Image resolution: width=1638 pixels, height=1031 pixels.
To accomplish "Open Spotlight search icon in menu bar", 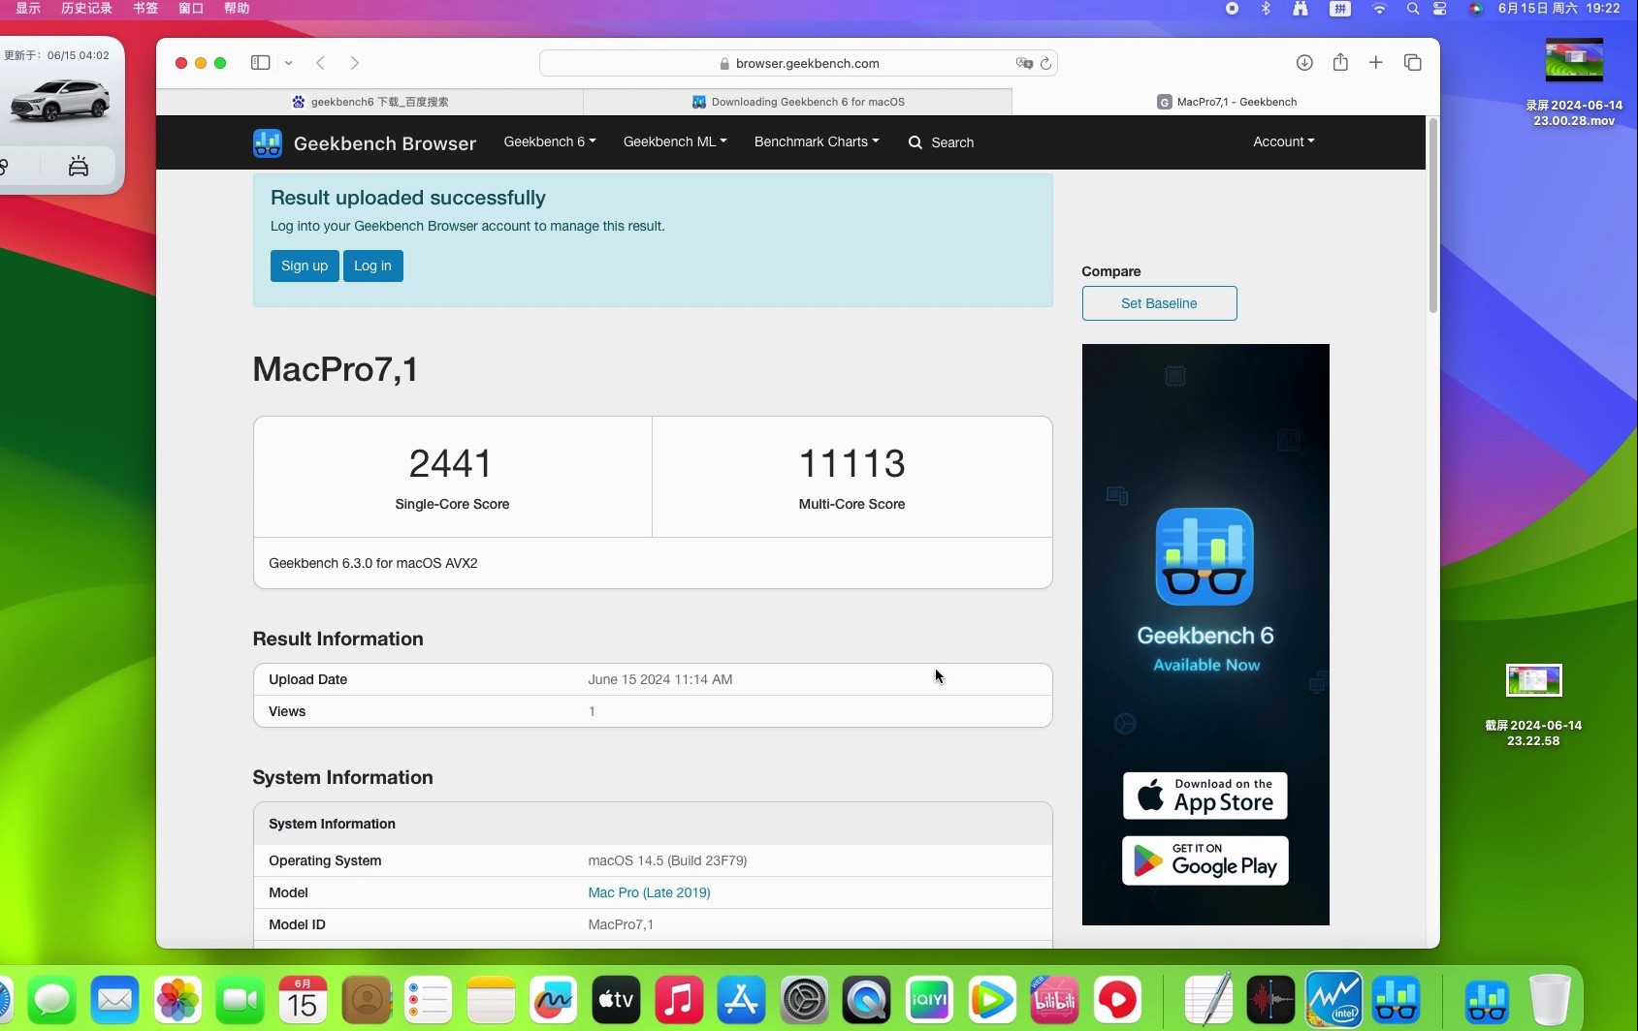I will coord(1413,9).
